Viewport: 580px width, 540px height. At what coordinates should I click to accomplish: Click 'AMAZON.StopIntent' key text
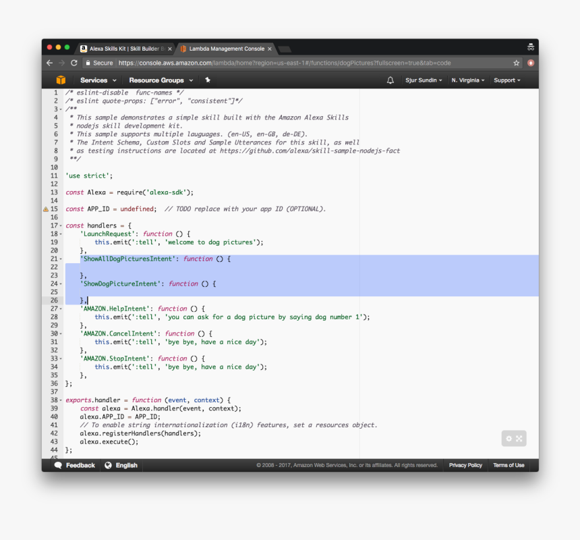pos(115,358)
